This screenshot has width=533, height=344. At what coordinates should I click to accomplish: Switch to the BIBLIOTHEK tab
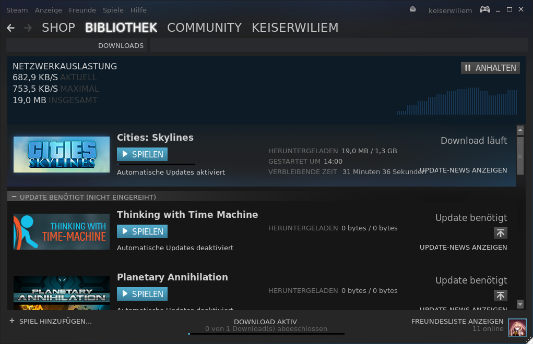(121, 28)
